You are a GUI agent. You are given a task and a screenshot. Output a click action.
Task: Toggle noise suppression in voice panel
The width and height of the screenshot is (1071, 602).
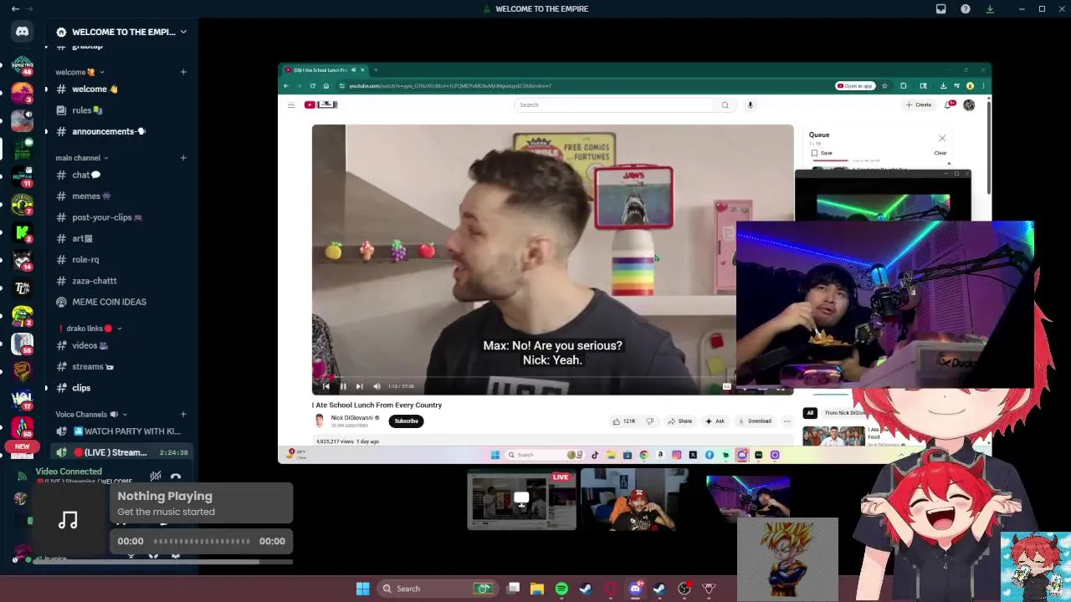click(x=156, y=477)
